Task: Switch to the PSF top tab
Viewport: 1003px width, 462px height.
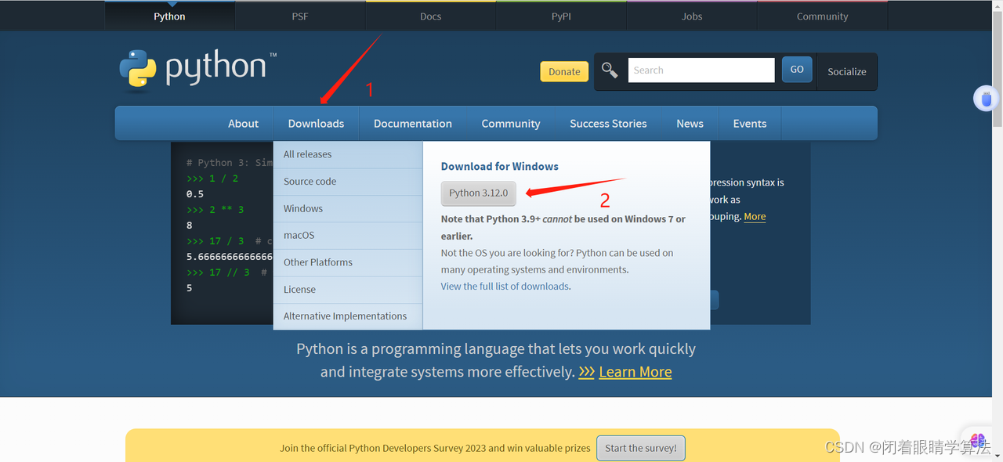Action: (300, 16)
